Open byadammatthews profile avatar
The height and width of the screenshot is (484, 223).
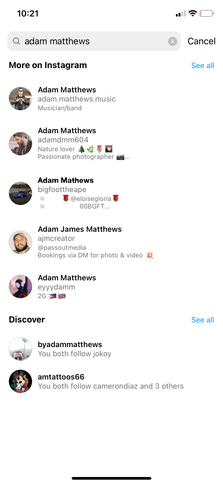coord(20,349)
